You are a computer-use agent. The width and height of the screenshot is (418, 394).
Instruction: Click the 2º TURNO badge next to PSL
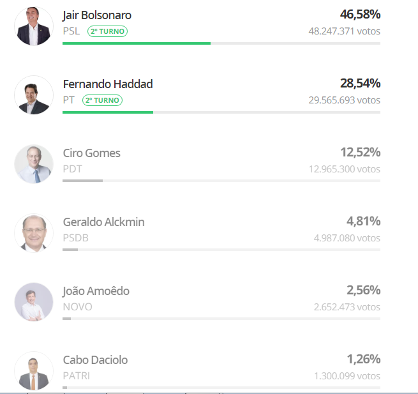click(x=107, y=31)
